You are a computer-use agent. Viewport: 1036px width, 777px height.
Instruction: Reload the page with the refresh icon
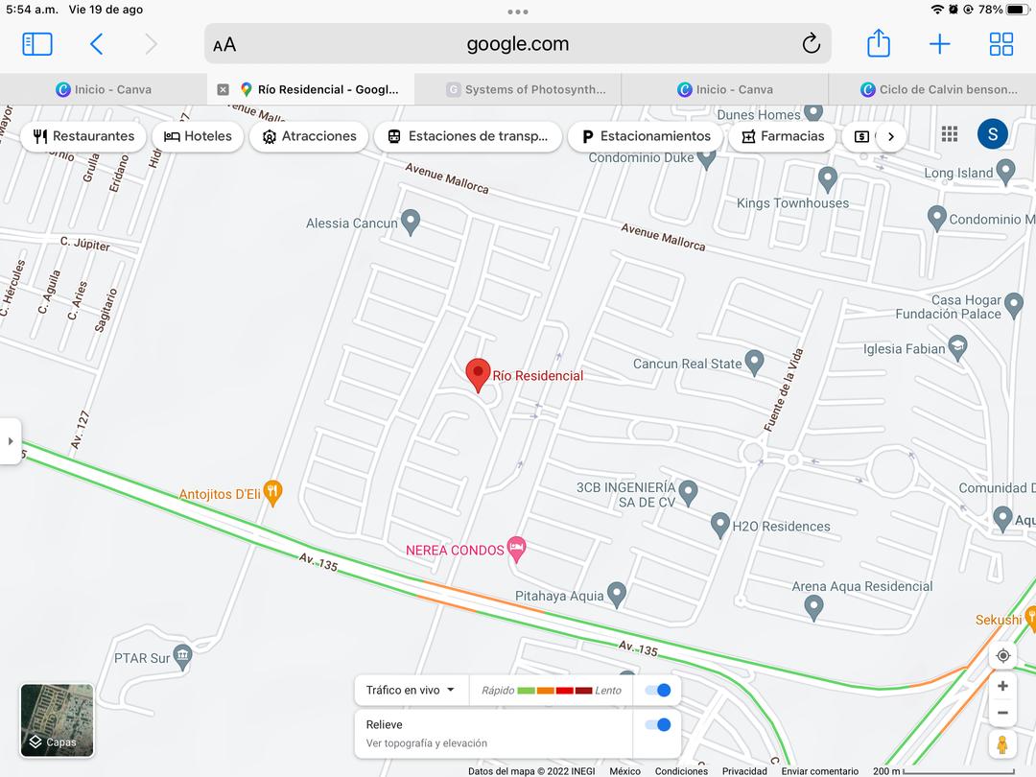812,43
